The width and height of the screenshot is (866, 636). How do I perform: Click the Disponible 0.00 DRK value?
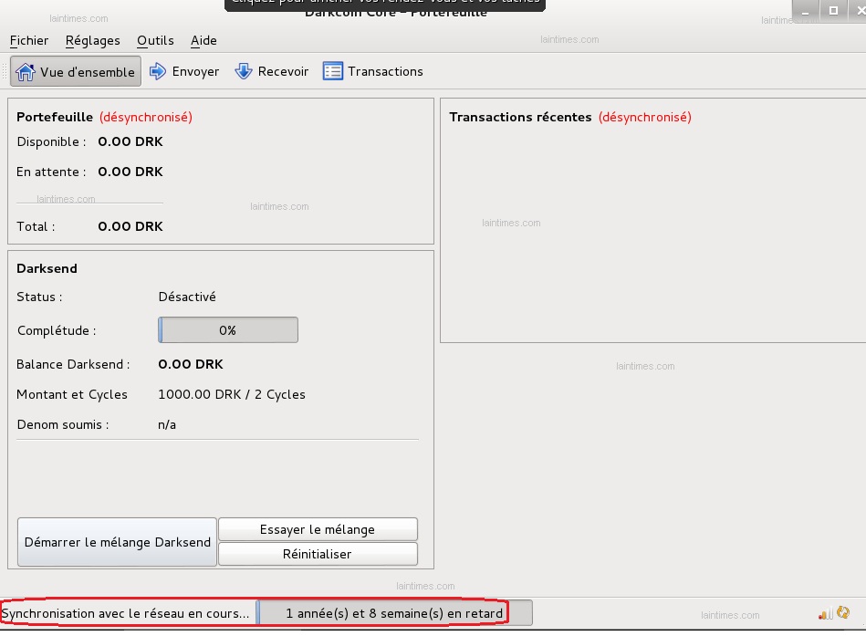pyautogui.click(x=130, y=141)
